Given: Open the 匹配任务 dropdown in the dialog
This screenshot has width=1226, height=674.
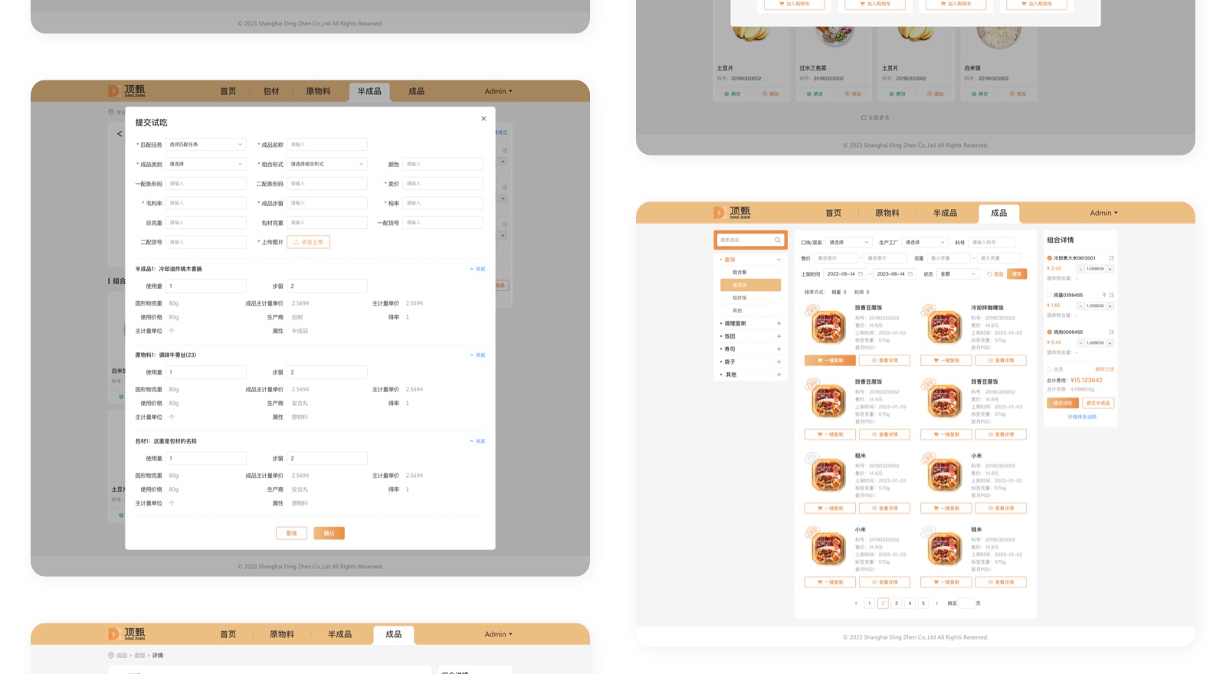Looking at the screenshot, I should coord(205,145).
